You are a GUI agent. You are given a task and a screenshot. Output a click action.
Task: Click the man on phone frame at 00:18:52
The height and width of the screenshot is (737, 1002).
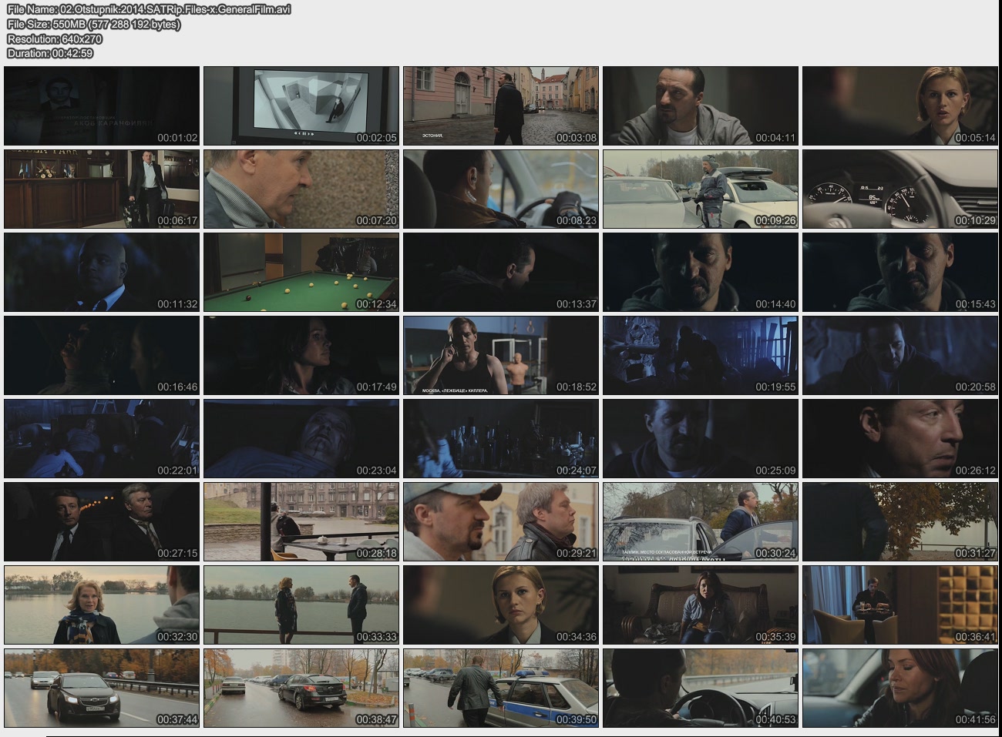(x=500, y=355)
